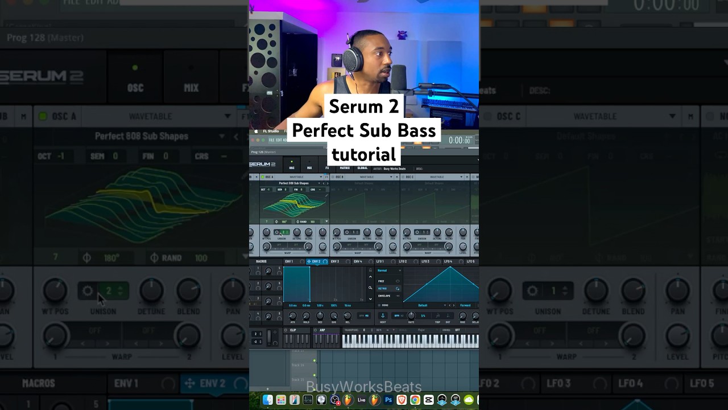The height and width of the screenshot is (410, 728).
Task: Select previous wavetable arrow on OSC A
Action: [x=324, y=183]
